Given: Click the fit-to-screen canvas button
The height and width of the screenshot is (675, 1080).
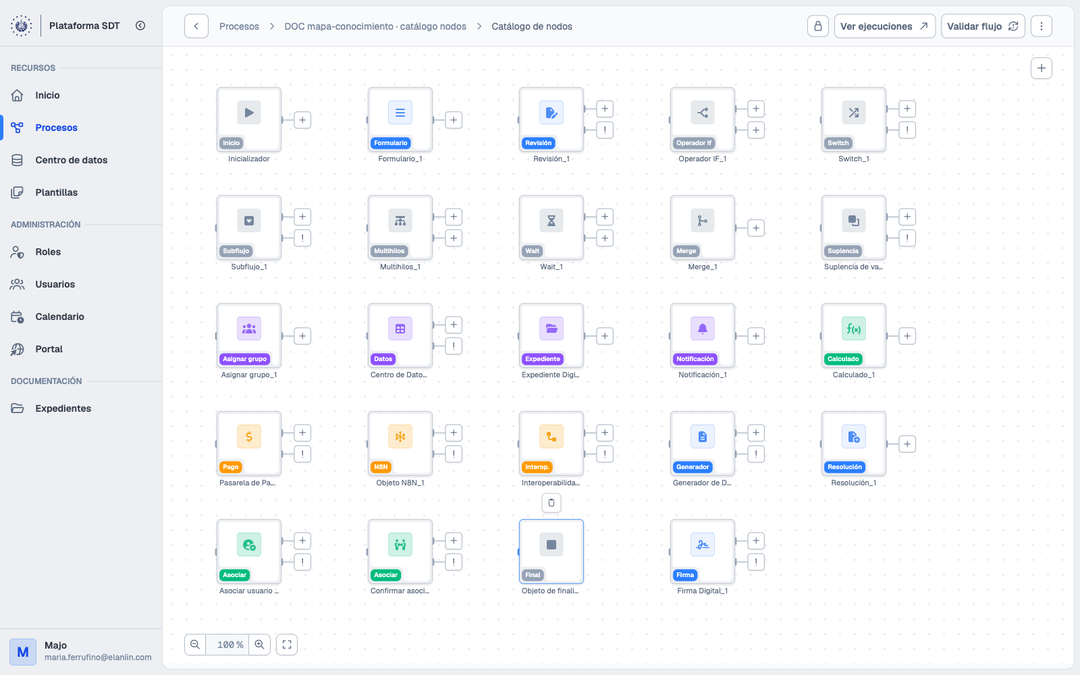Looking at the screenshot, I should pyautogui.click(x=287, y=645).
